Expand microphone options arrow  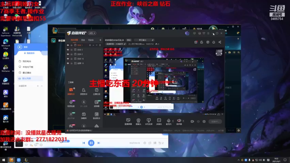[173, 121]
